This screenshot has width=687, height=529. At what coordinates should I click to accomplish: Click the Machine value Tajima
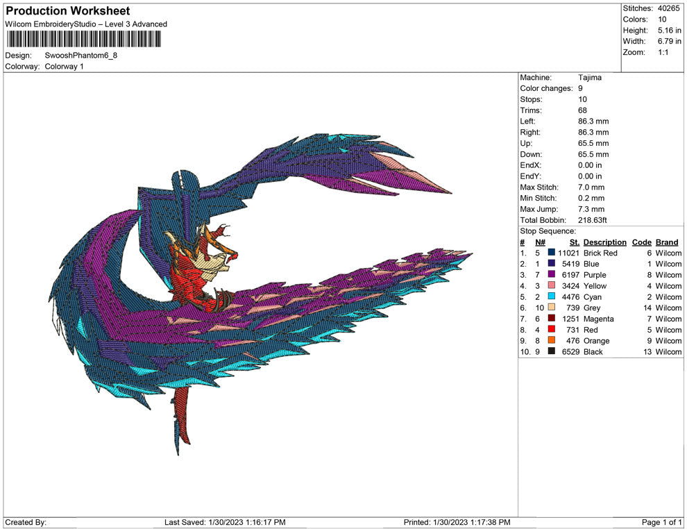(x=590, y=78)
